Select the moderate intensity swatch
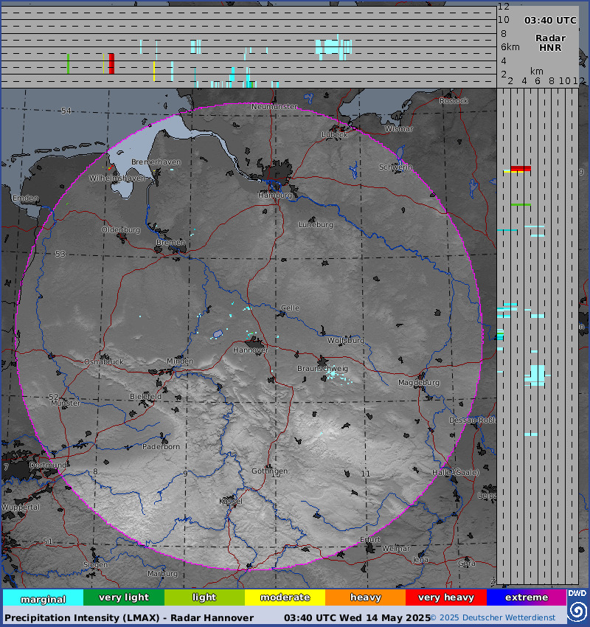Screen dimensions: 590x627 coord(285,597)
